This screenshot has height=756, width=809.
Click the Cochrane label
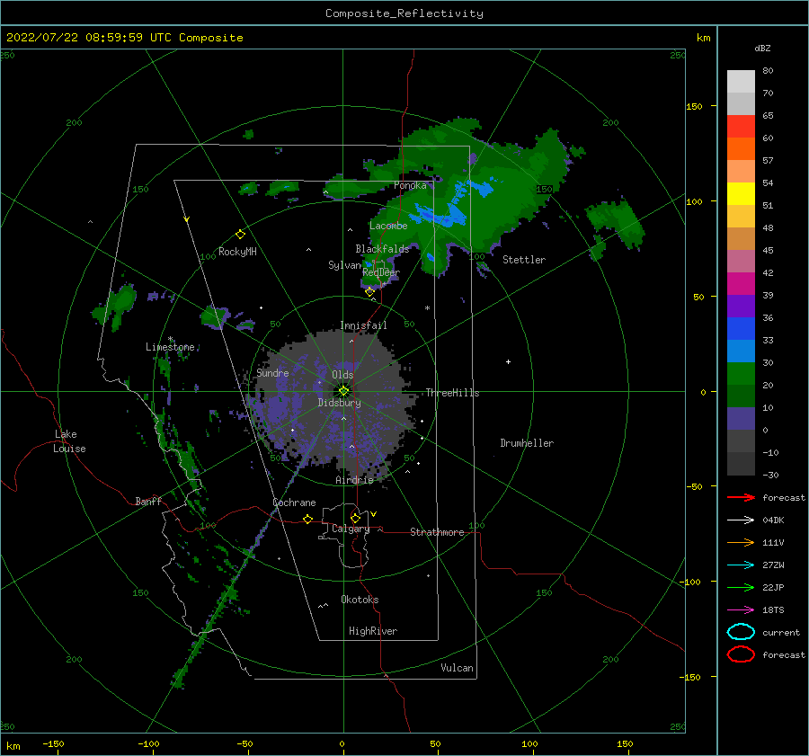click(294, 503)
